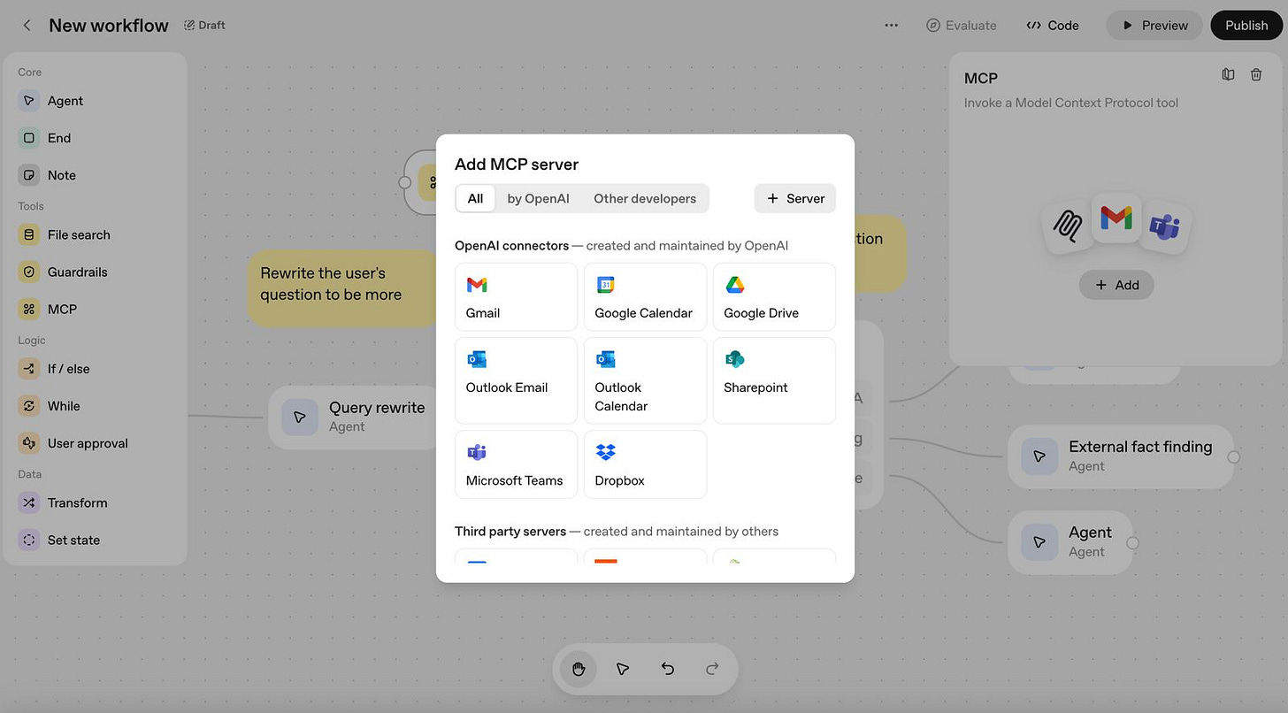Click the + Server button
This screenshot has height=713, width=1288.
click(x=795, y=198)
